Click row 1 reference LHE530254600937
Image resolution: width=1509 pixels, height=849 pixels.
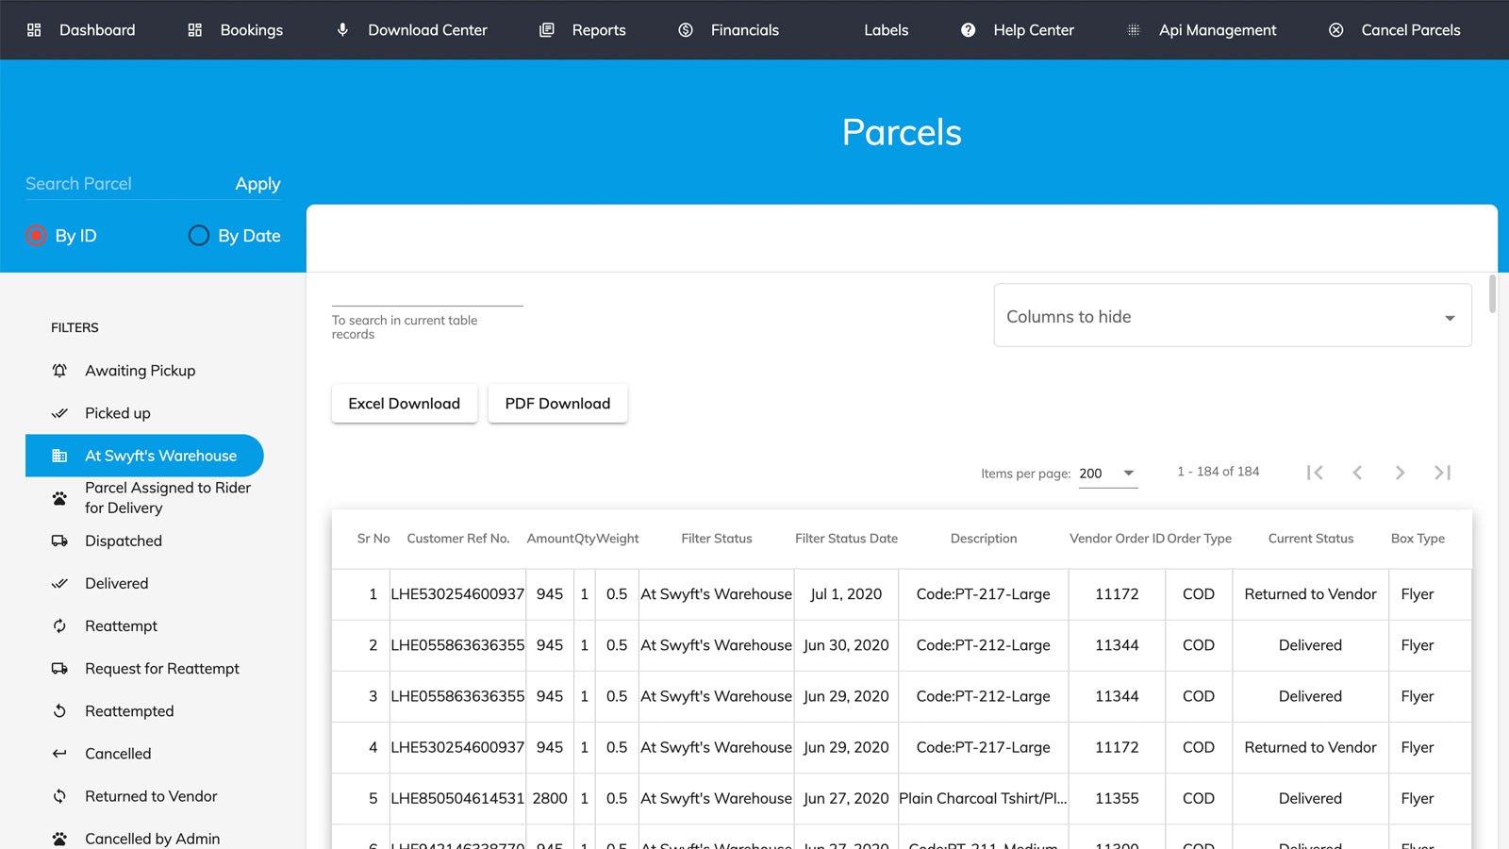[457, 594]
